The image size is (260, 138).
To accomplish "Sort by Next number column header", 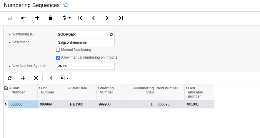I will pyautogui.click(x=170, y=92).
